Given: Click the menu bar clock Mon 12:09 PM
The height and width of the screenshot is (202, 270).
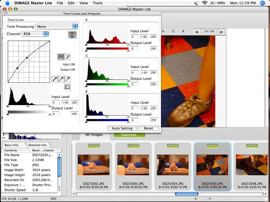Looking at the screenshot, I should pos(243,3).
